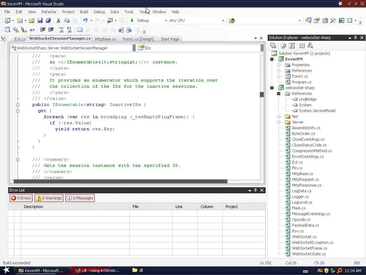Open the WebSocketSessionManager class dropdown
Screen dimensions: 366x275
(x=134, y=48)
